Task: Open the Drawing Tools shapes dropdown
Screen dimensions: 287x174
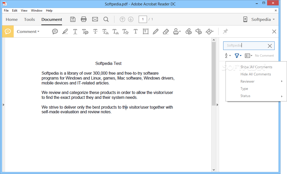Action: click(210, 32)
